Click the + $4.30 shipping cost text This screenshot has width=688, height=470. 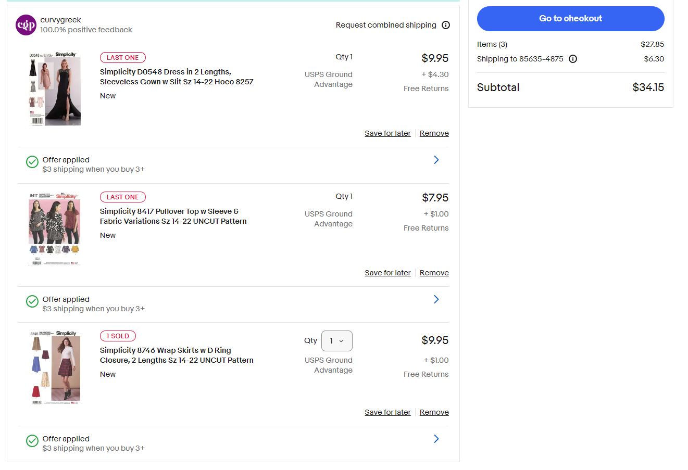435,74
